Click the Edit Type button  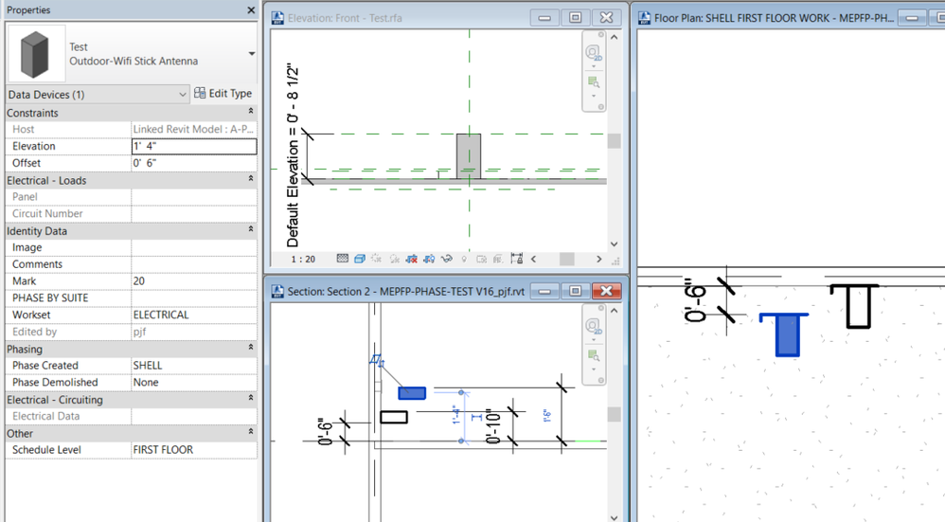(x=223, y=94)
